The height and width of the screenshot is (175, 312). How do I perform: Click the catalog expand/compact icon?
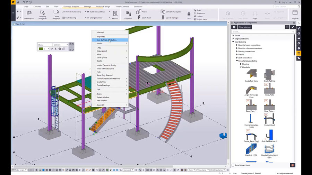click(293, 27)
